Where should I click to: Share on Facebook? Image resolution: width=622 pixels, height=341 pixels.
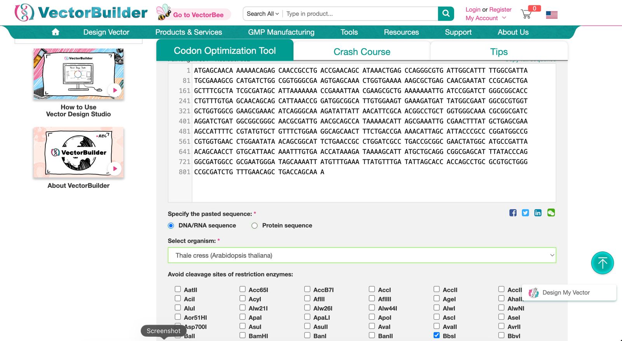(513, 213)
